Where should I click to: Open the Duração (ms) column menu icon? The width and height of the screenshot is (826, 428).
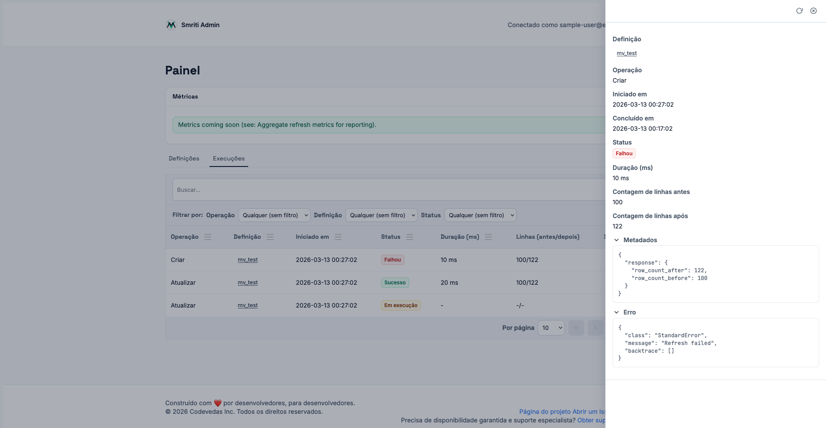488,237
